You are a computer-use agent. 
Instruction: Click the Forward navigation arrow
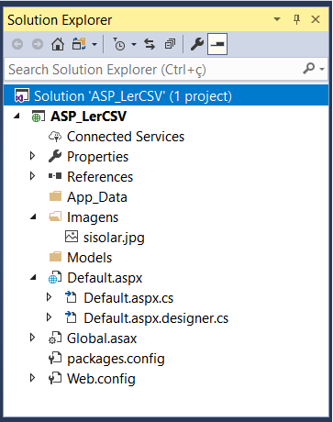click(x=38, y=44)
